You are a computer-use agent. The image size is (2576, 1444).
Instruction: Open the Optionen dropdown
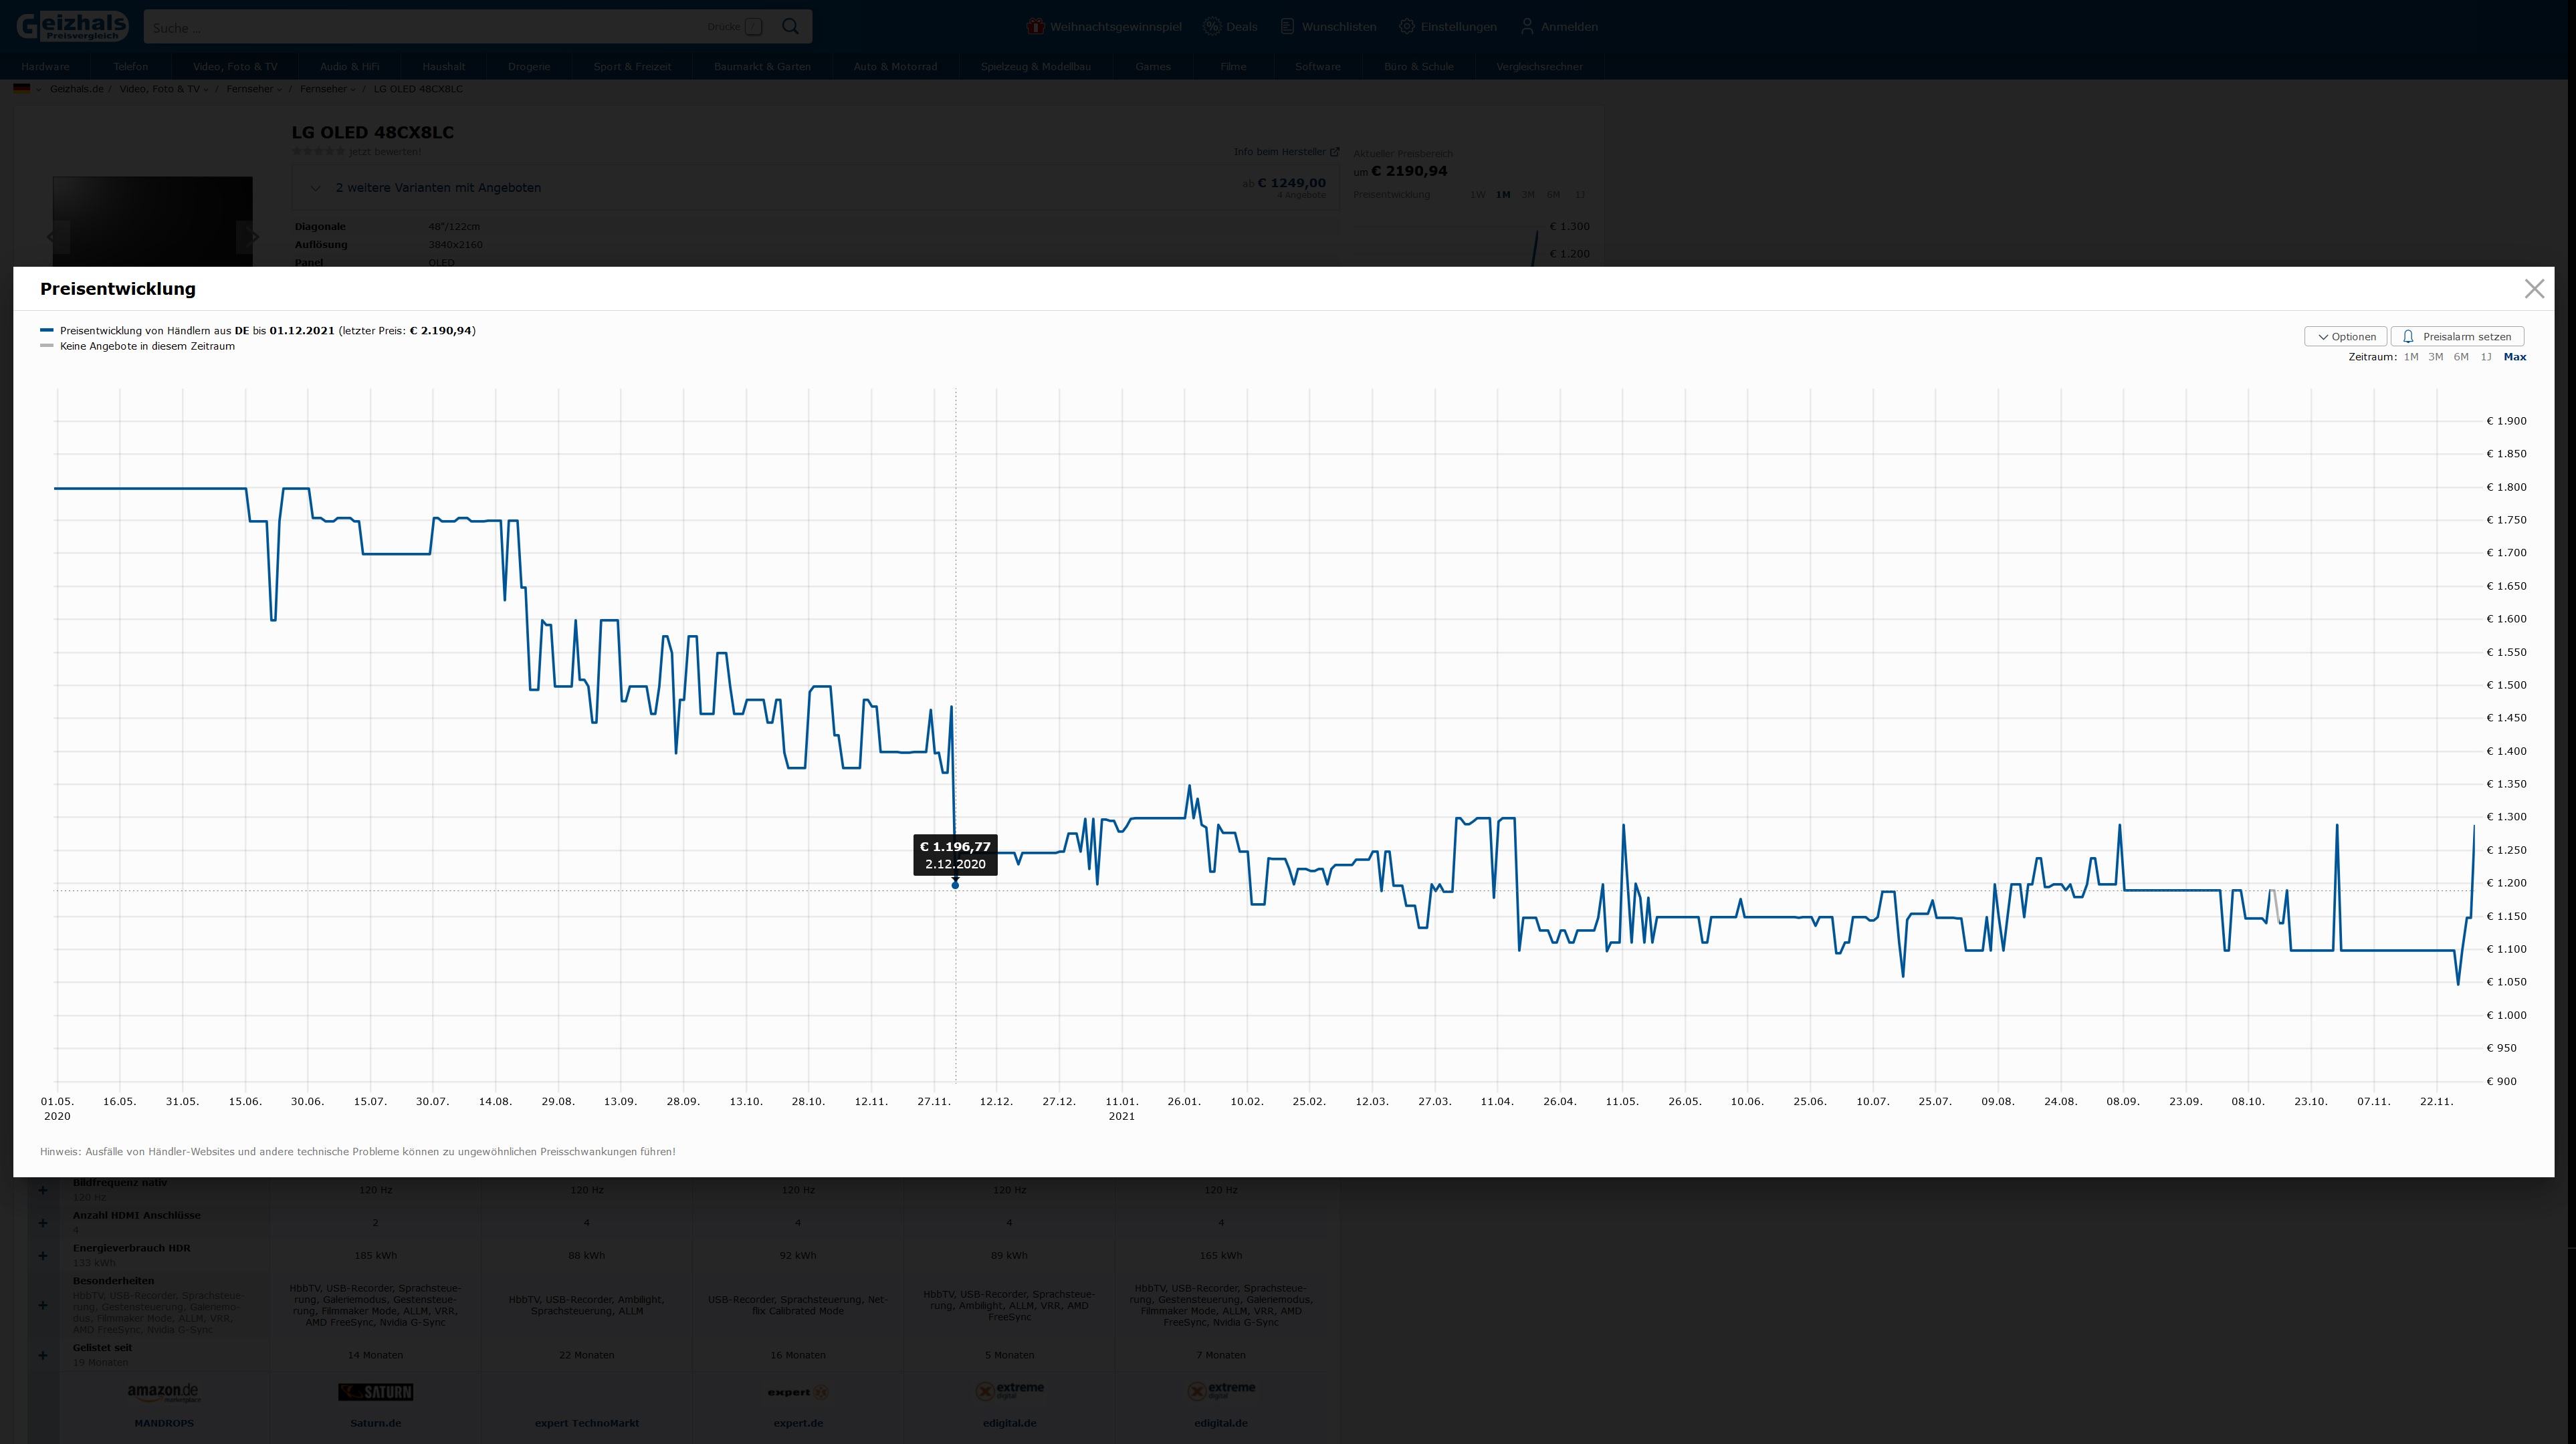(x=2345, y=336)
